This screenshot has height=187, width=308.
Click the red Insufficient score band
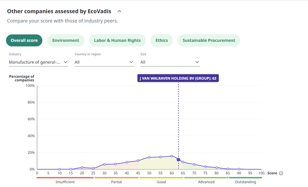[65, 178]
